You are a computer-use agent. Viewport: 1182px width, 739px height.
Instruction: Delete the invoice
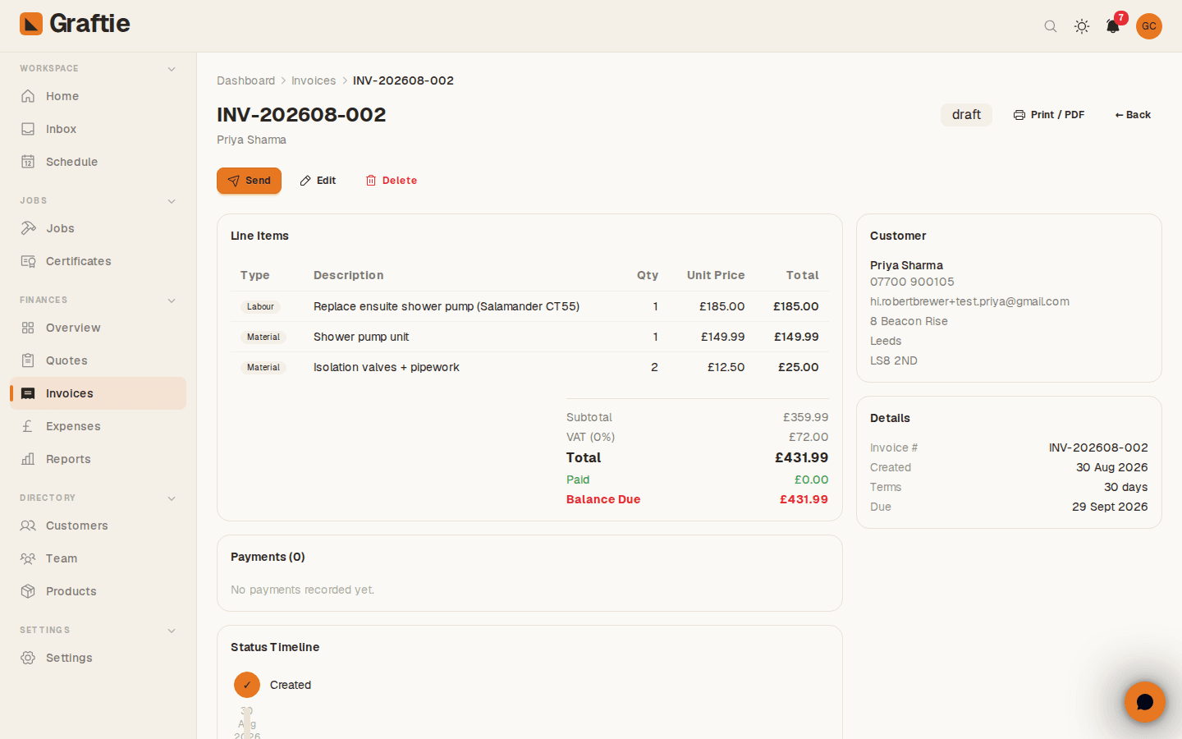pyautogui.click(x=392, y=181)
